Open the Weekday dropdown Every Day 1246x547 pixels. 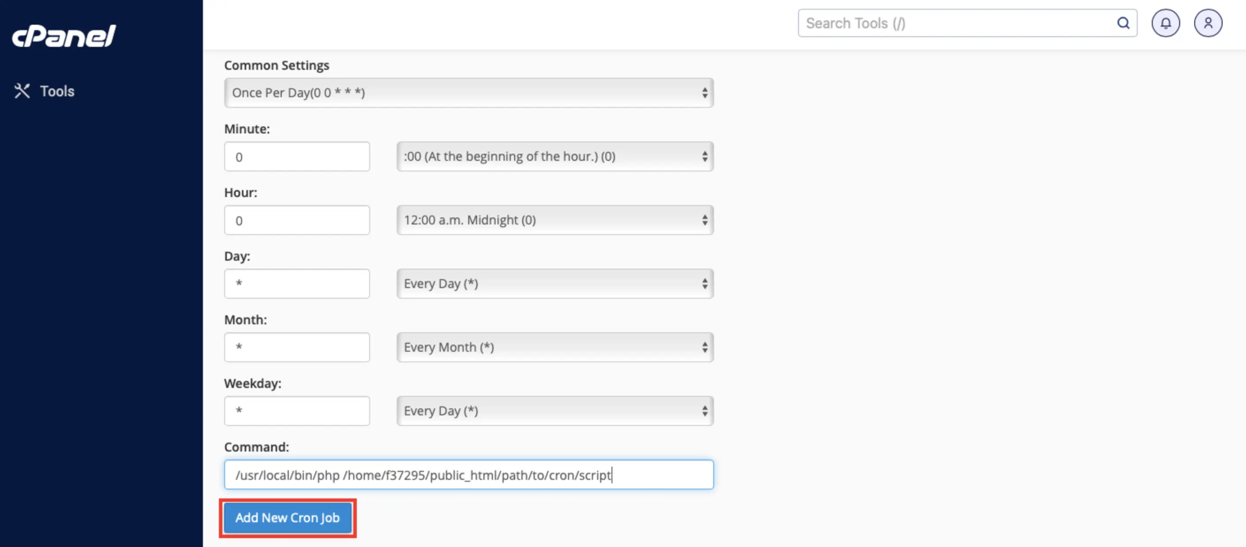coord(555,411)
